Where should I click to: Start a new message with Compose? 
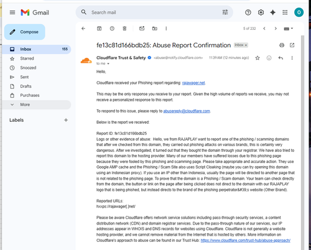pos(25,32)
